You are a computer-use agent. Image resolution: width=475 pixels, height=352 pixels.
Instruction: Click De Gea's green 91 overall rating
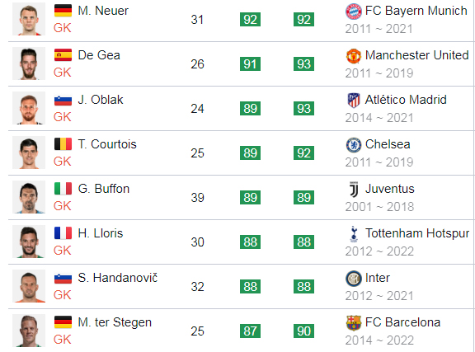(250, 64)
